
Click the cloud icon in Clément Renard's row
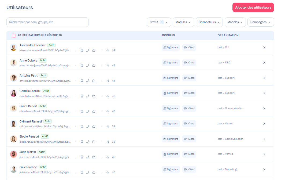click(94, 127)
